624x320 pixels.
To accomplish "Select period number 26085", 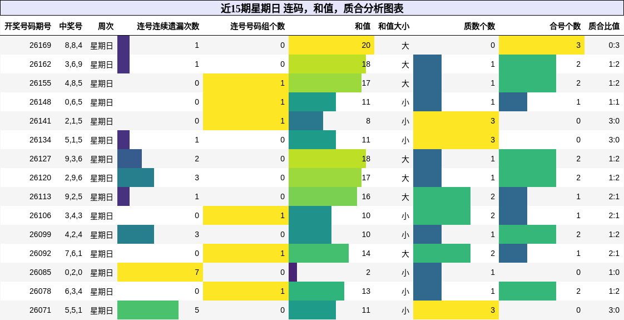I will coord(40,272).
